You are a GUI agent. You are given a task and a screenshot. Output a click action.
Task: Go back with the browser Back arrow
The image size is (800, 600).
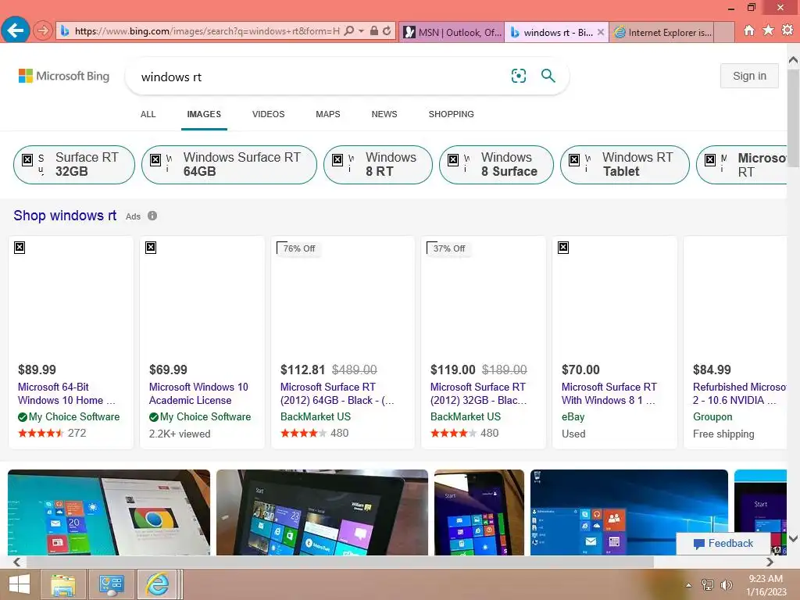[16, 30]
